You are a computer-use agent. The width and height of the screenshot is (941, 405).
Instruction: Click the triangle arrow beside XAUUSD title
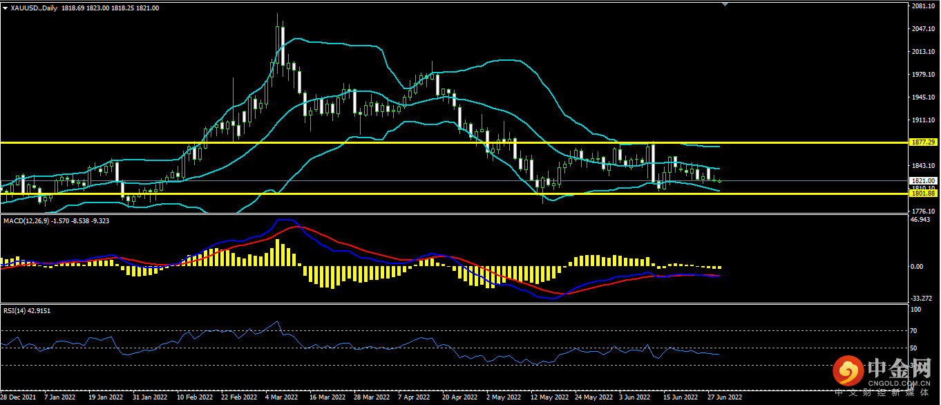point(6,8)
